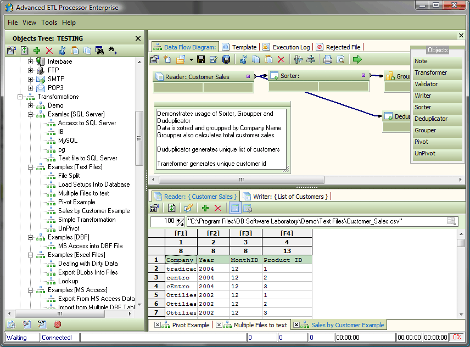Screen dimensions: 470x347
Task: Select Deduplicator in the Objects palette
Action: pyautogui.click(x=430, y=119)
